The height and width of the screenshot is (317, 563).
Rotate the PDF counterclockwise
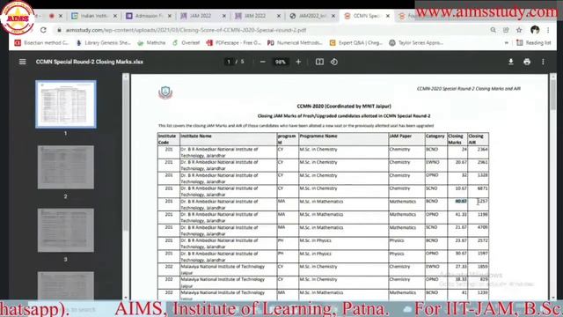pos(334,62)
